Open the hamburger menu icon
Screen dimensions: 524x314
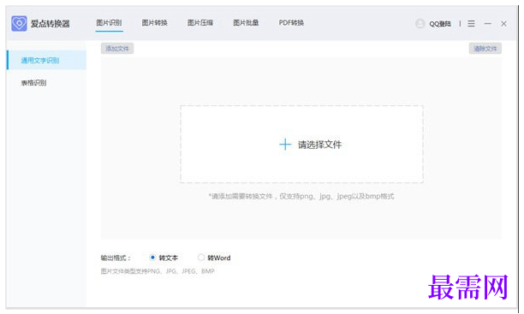click(x=471, y=24)
